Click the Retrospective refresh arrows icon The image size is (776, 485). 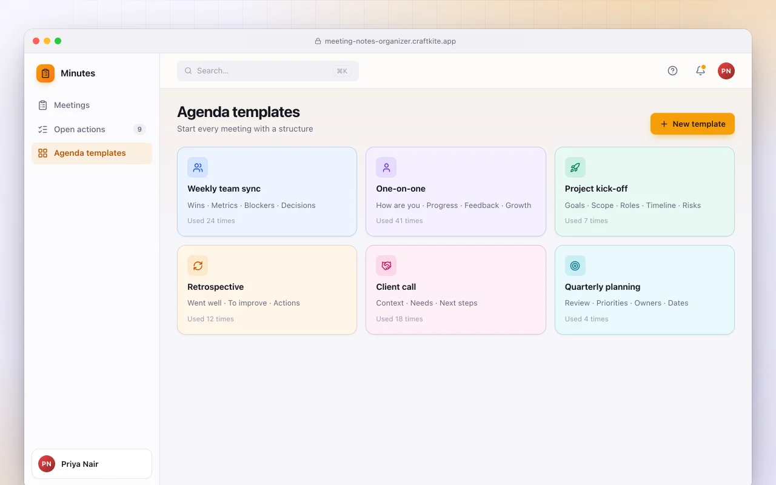[x=198, y=266]
